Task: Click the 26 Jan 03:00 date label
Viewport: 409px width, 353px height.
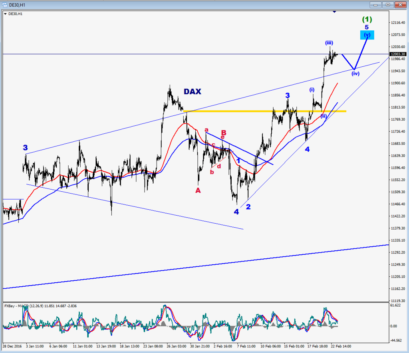Action: pyautogui.click(x=177, y=346)
